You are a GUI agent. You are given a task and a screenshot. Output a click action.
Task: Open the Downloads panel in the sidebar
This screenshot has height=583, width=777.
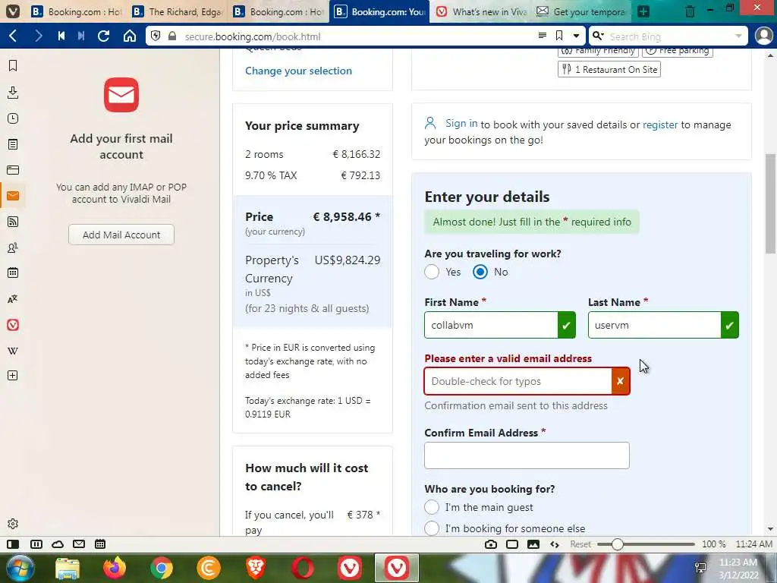pos(13,92)
